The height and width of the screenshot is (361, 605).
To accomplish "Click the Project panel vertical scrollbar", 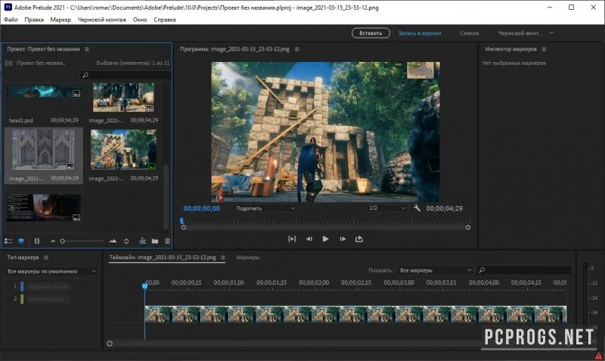I will point(166,196).
